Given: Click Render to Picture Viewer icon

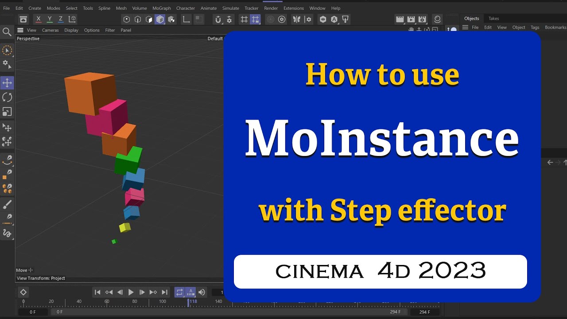Looking at the screenshot, I should (x=411, y=19).
